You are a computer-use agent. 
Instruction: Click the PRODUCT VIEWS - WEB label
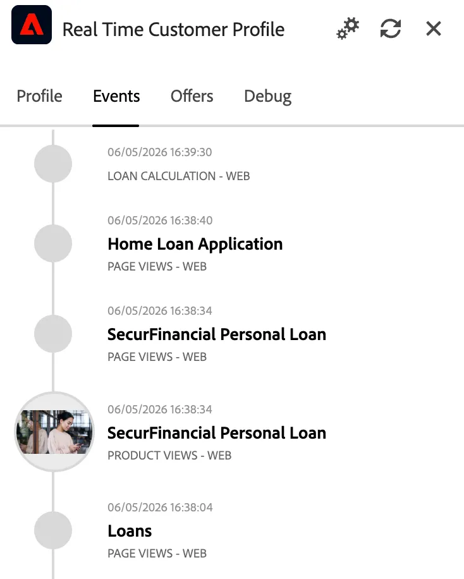click(x=169, y=455)
